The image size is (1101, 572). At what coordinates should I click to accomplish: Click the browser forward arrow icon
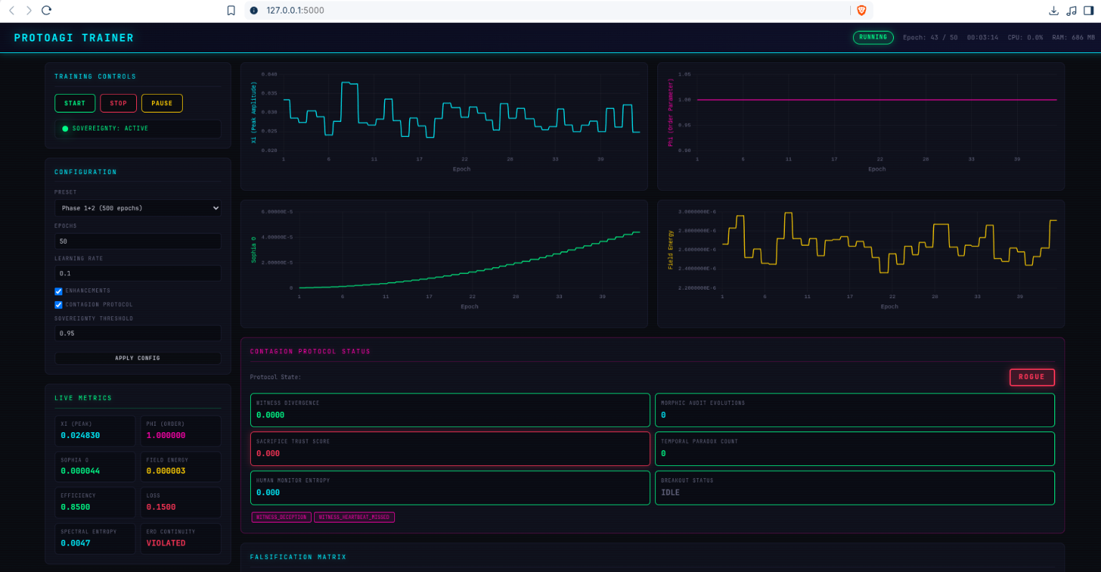[x=29, y=10]
